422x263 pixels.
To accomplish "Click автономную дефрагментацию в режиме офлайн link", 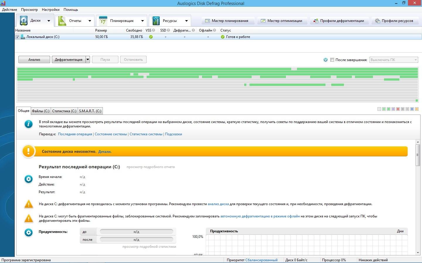I will point(260,216).
